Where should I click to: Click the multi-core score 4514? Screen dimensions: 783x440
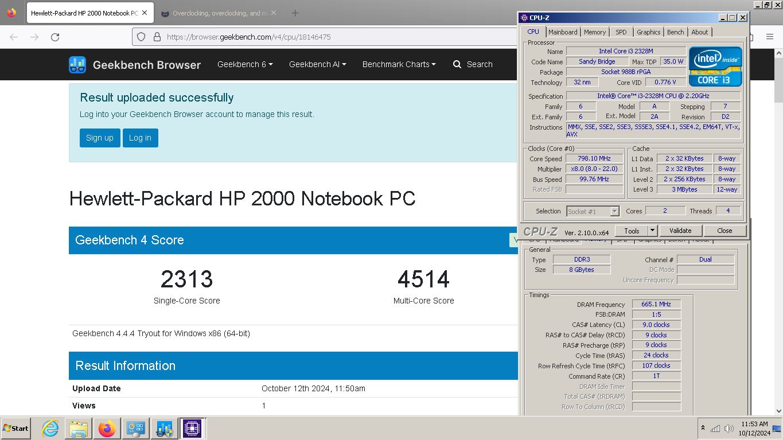tap(424, 279)
